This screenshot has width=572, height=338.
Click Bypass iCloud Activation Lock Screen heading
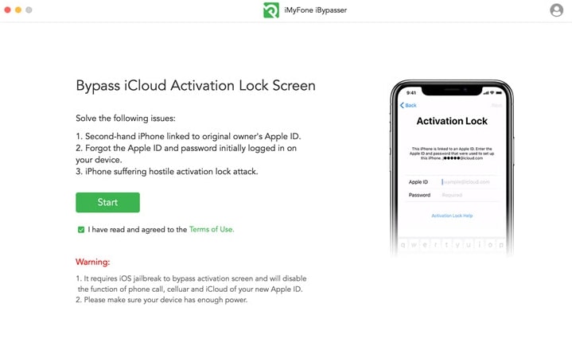point(196,86)
